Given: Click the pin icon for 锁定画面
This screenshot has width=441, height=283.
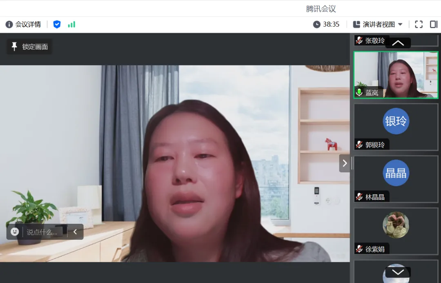Looking at the screenshot, I should coord(14,47).
